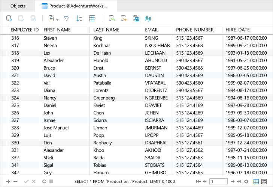Select the Product @AdventureWorks tab

76,6
